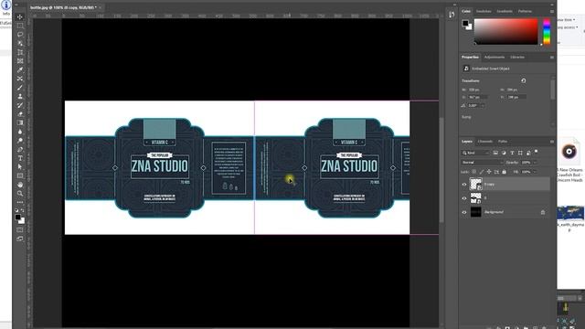Open the layer Kind filter dropdown
The width and height of the screenshot is (585, 329).
tap(475, 153)
